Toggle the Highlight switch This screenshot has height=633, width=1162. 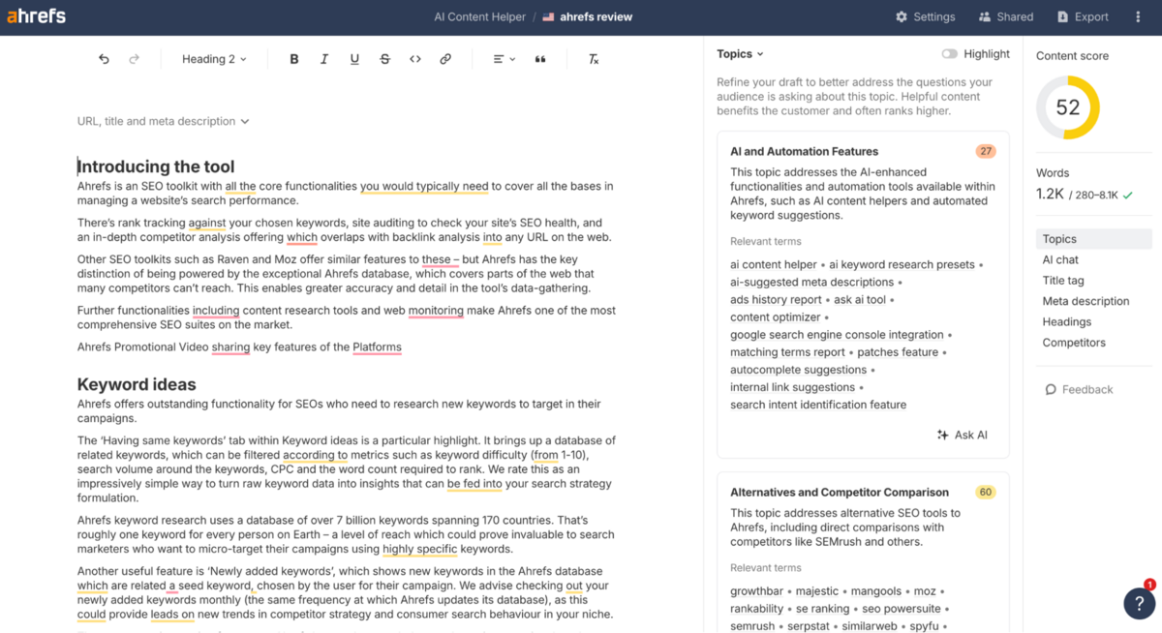point(949,54)
